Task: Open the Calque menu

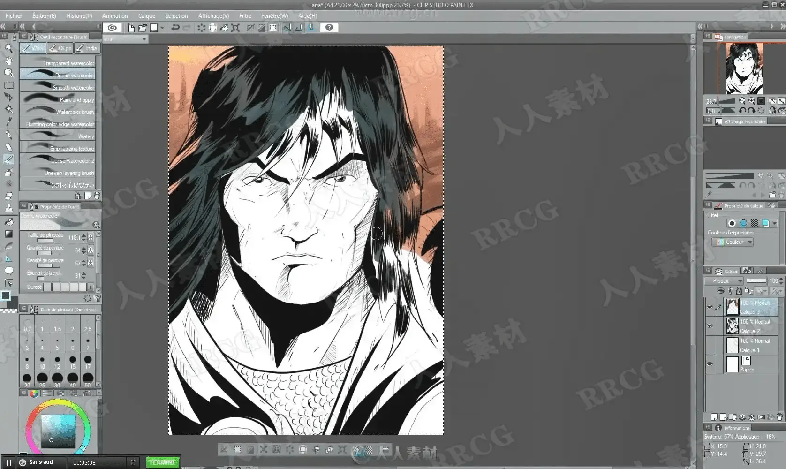Action: pyautogui.click(x=146, y=15)
